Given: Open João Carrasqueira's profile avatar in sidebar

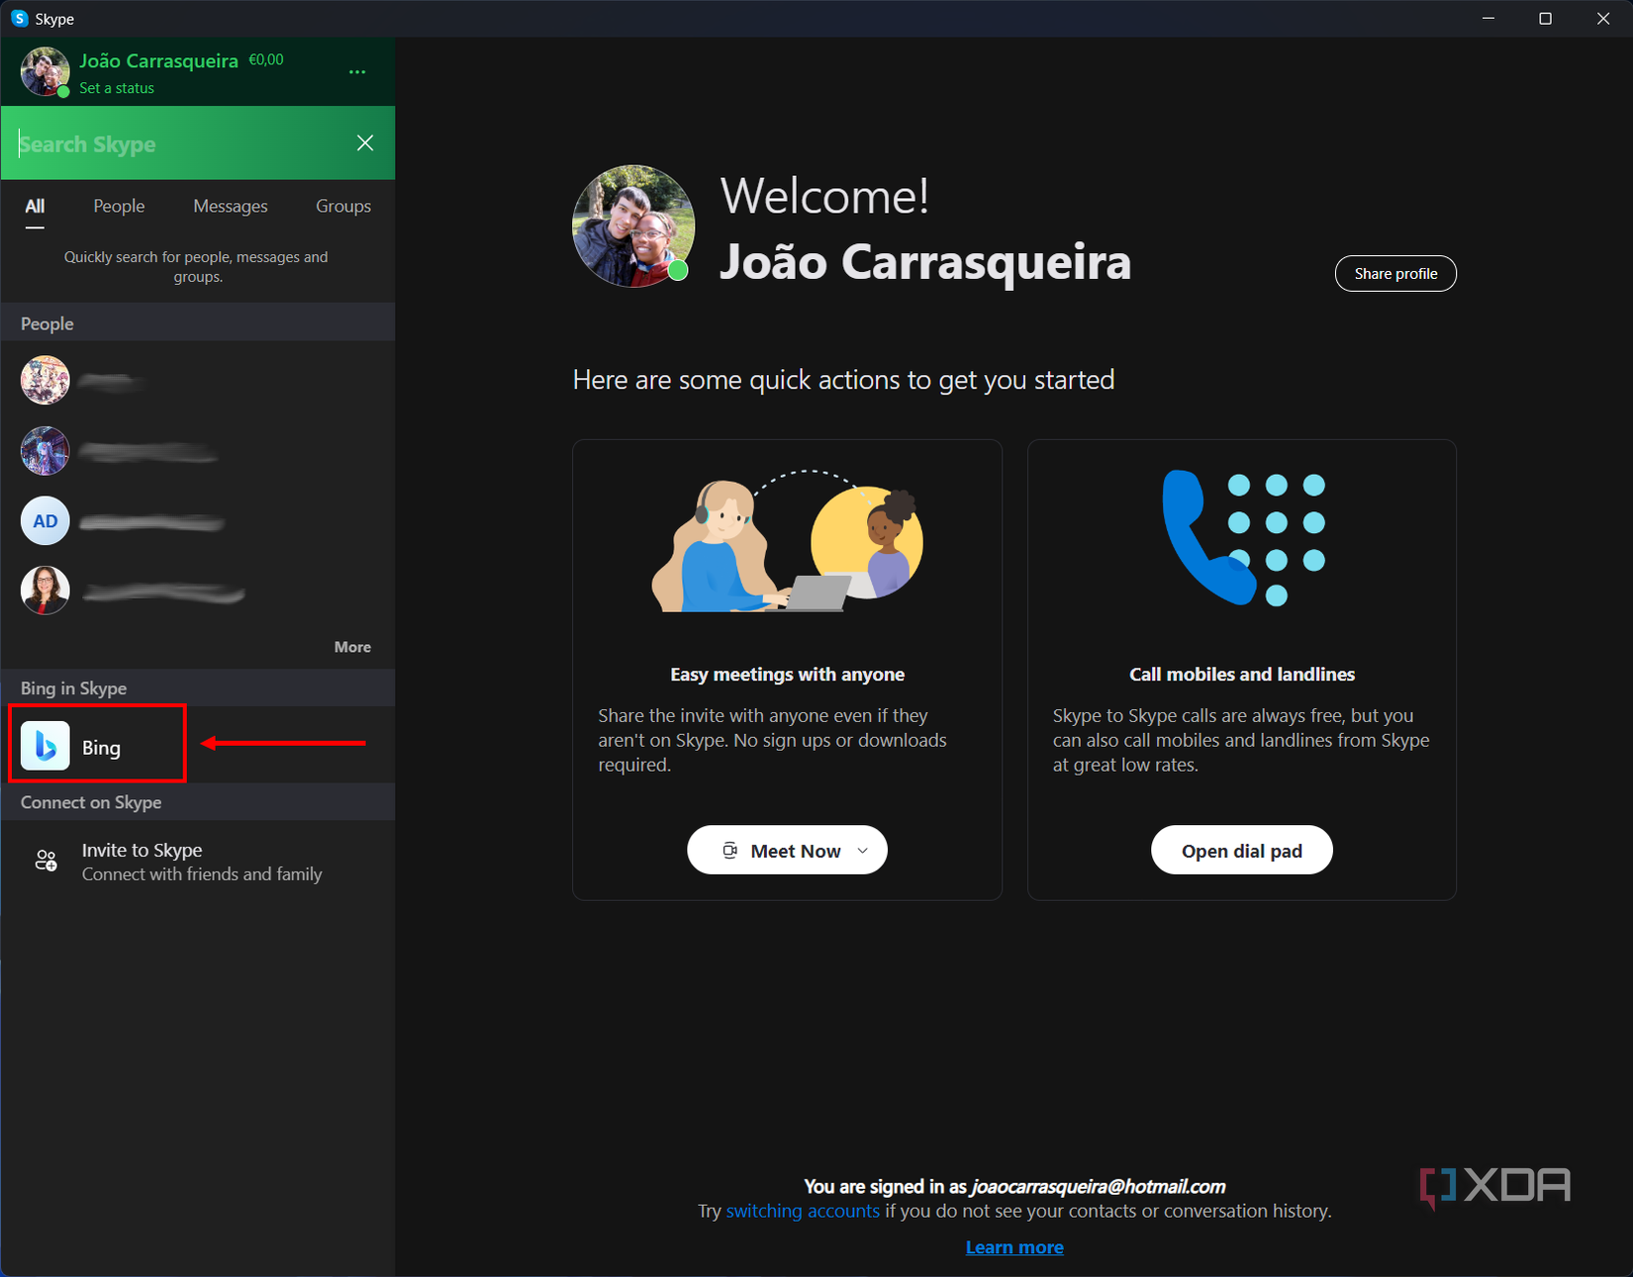Looking at the screenshot, I should (45, 71).
